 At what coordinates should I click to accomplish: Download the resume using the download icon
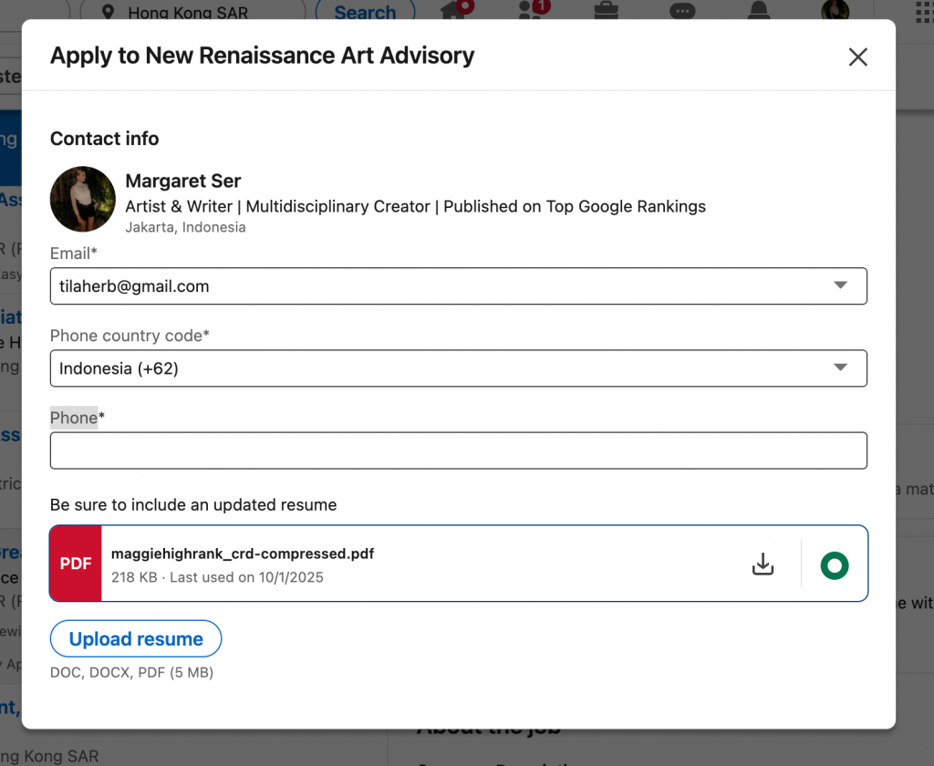tap(763, 564)
